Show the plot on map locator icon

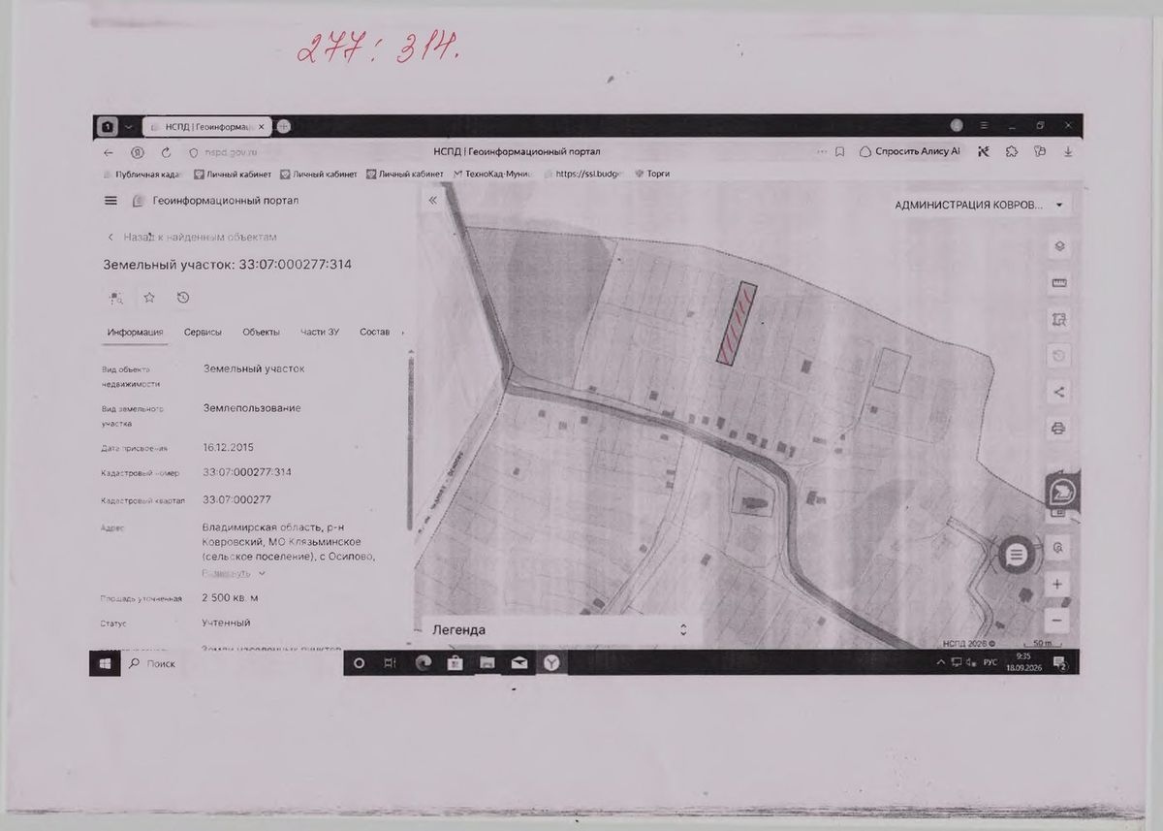coord(115,298)
